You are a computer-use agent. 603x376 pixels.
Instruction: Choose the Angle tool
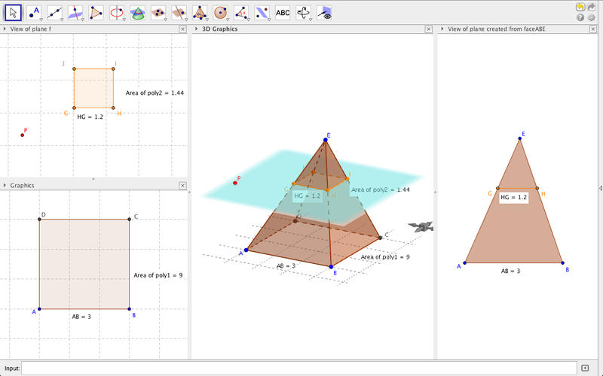tap(241, 12)
